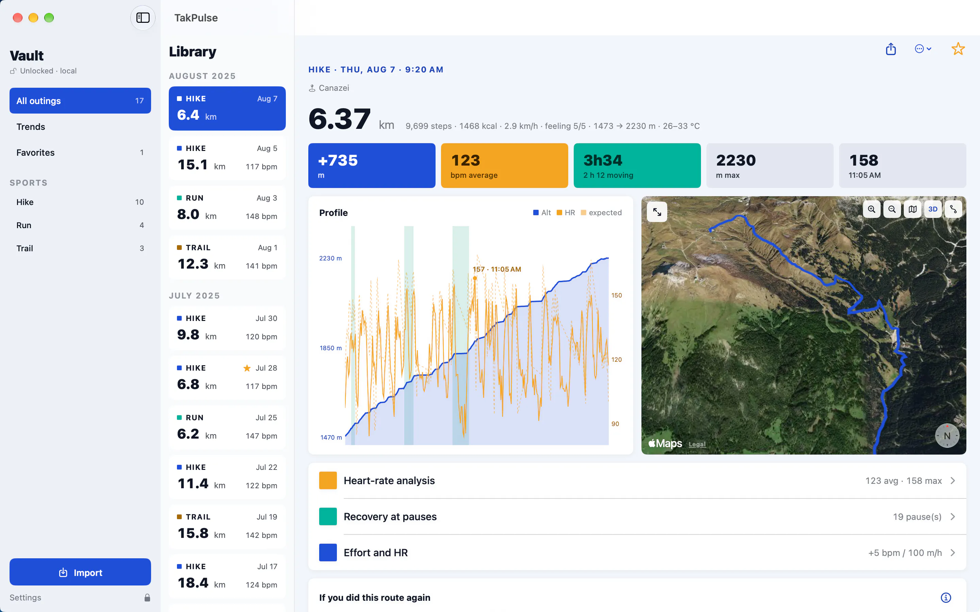Click the 123 bpm average card
This screenshot has height=612, width=980.
(505, 166)
